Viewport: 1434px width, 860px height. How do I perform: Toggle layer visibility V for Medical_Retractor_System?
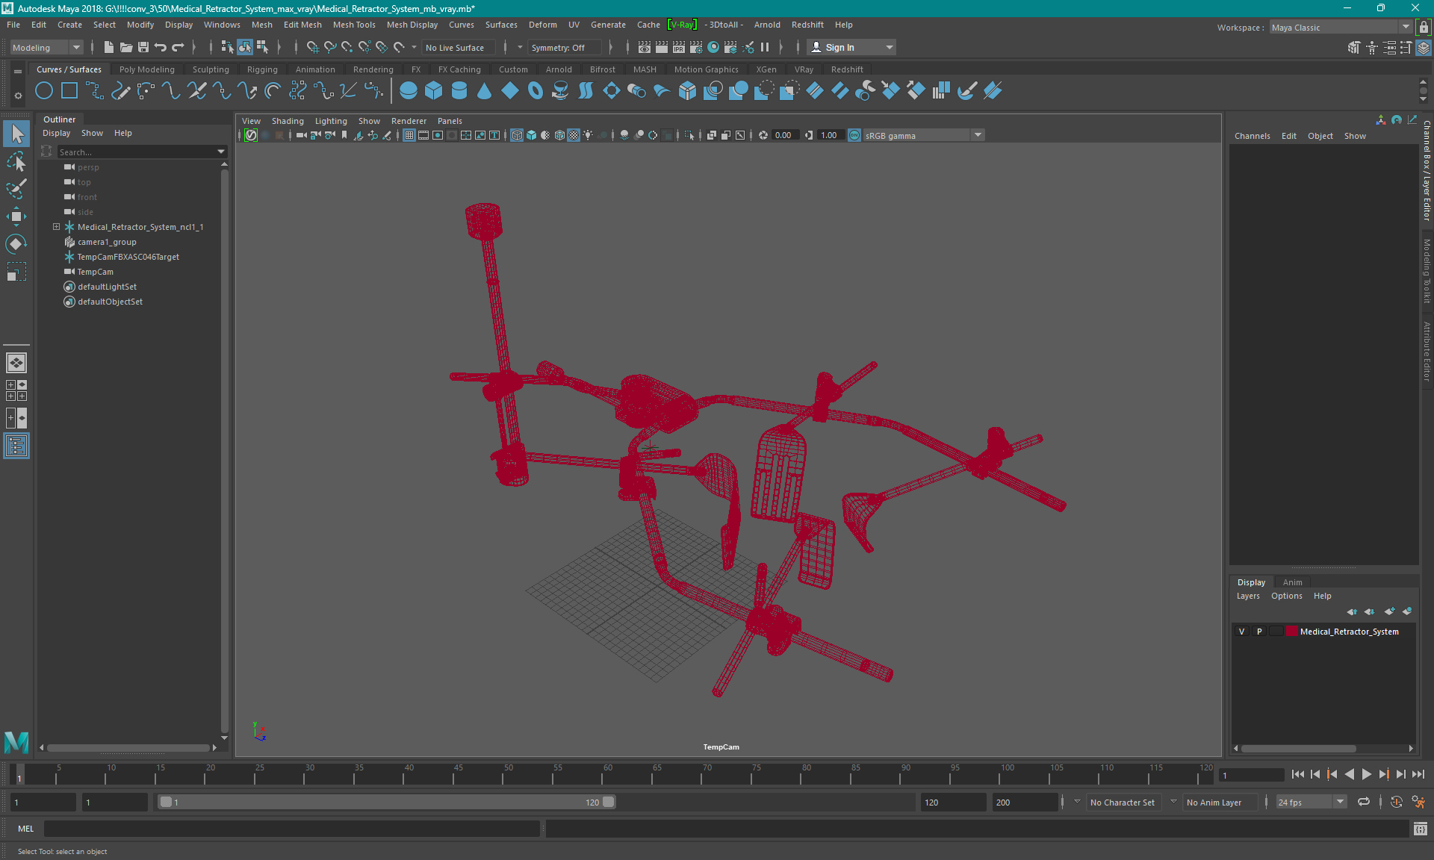1242,632
